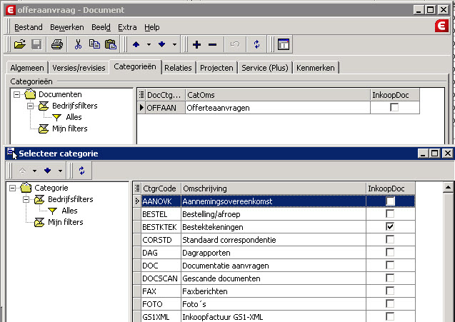Toggle InkoopDoc checkbox for Documentatie aanvragen
455x322 pixels.
[390, 265]
